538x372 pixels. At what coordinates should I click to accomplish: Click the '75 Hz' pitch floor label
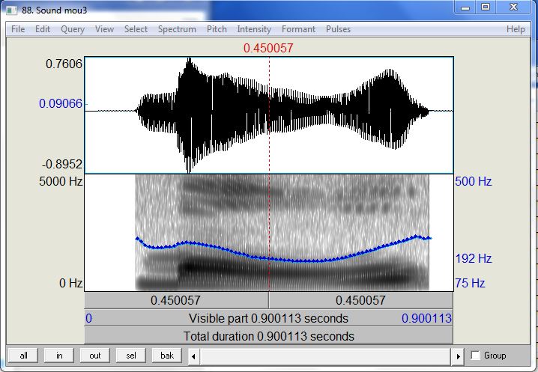470,283
